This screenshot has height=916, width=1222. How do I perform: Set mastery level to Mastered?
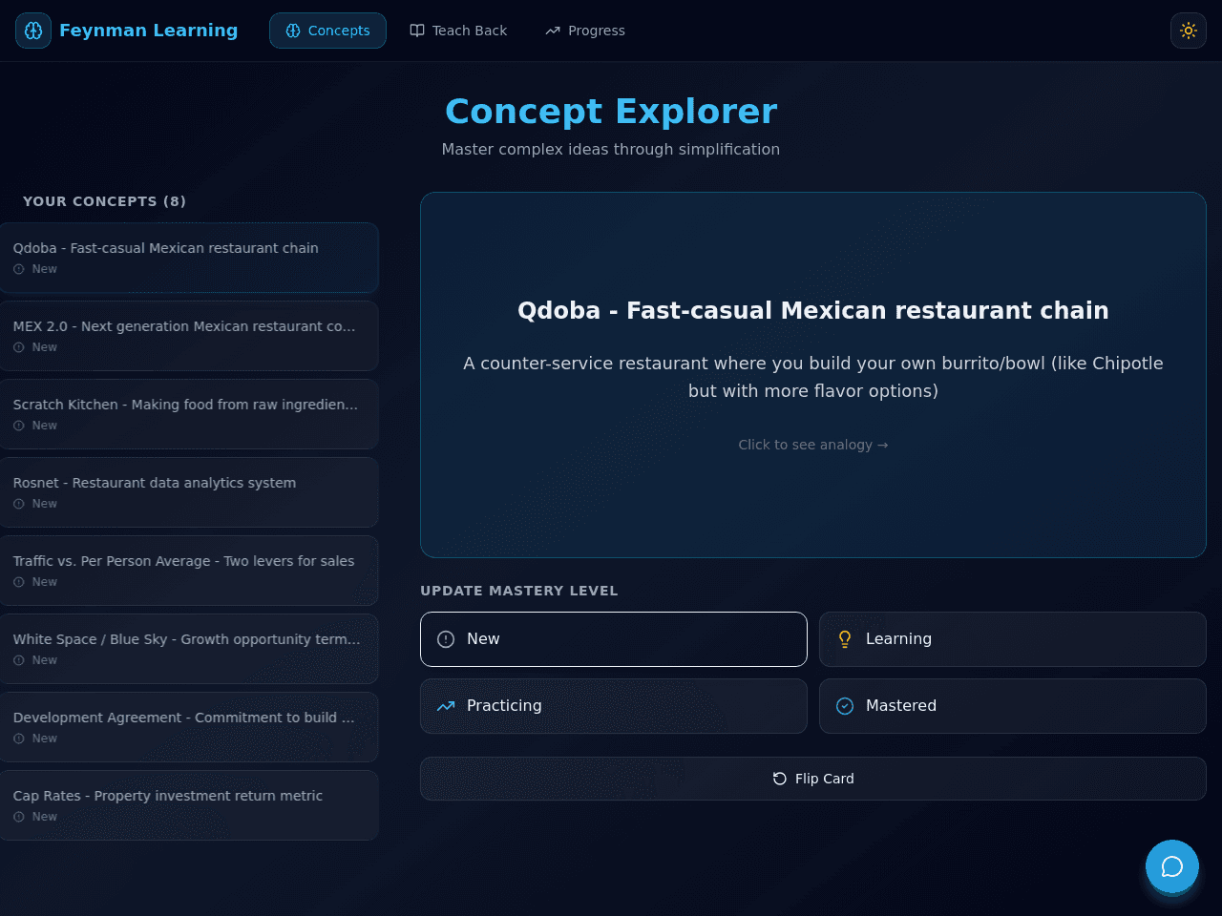point(1013,706)
